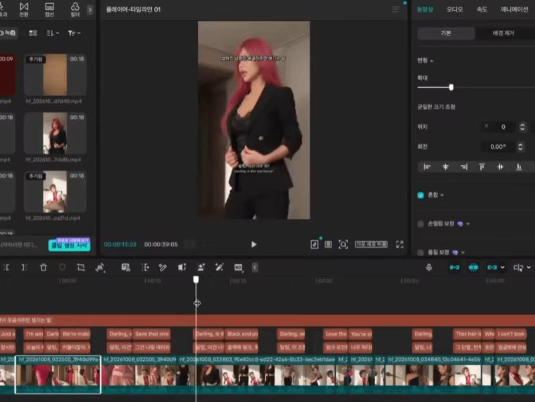Toggle main track magnet icon

pos(455,267)
